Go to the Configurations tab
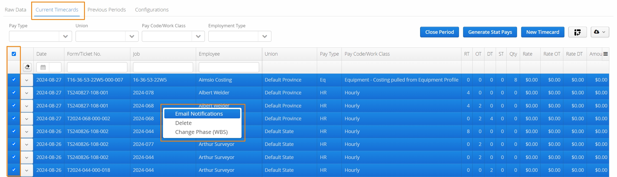 pos(152,10)
